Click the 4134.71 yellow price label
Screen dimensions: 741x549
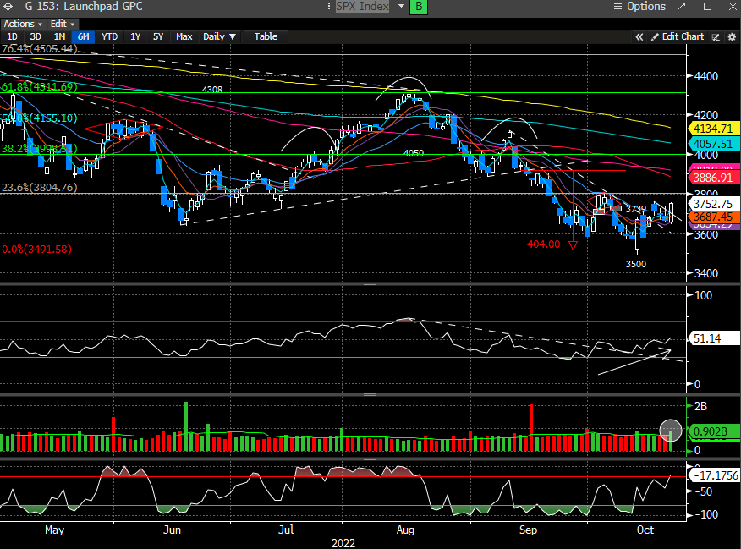click(714, 129)
